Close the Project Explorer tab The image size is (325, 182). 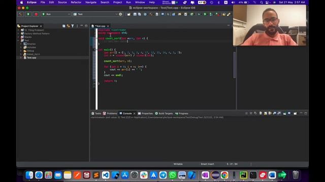coord(41,26)
